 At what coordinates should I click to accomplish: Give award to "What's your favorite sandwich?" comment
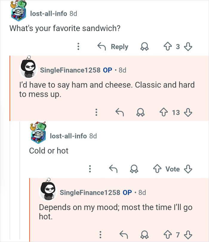tap(145, 47)
